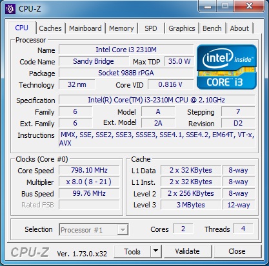Screen dimensions: 269x266
Task: Click the Tools button
Action: (132, 251)
